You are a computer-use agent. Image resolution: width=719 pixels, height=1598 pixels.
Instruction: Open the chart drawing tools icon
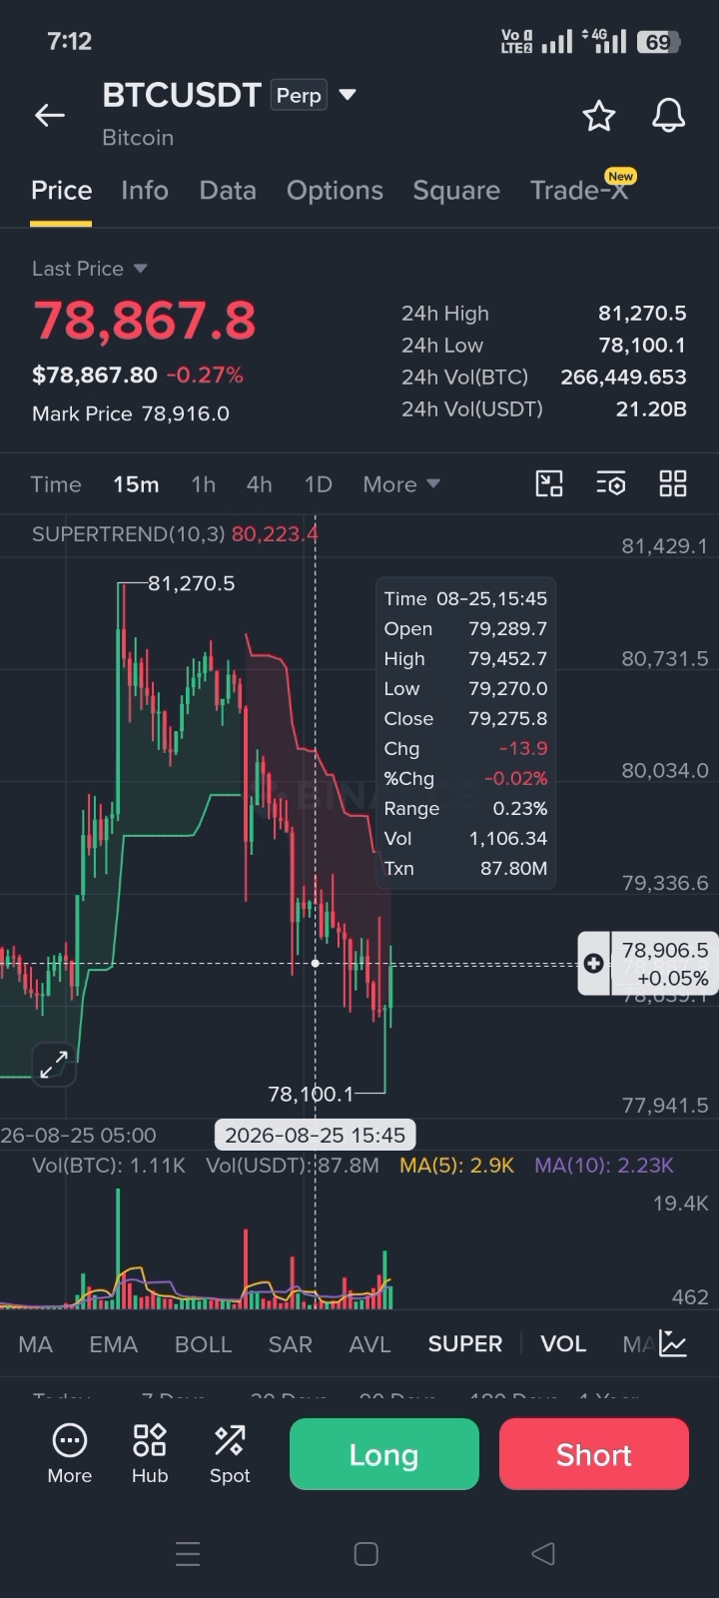tap(549, 484)
